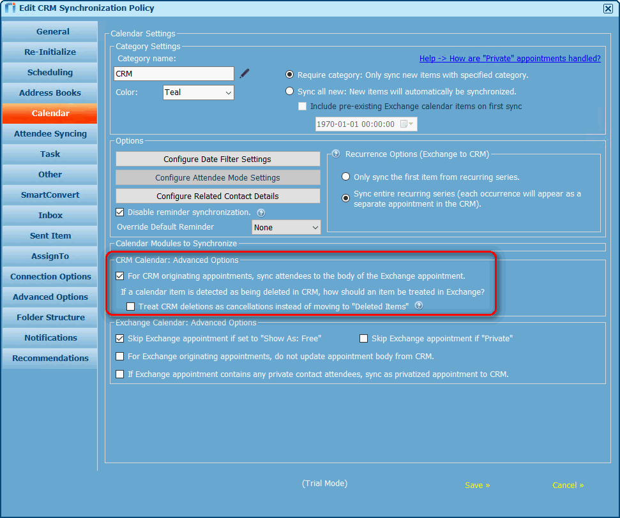This screenshot has width=620, height=518.
Task: Select Require category radio option
Action: [x=289, y=75]
